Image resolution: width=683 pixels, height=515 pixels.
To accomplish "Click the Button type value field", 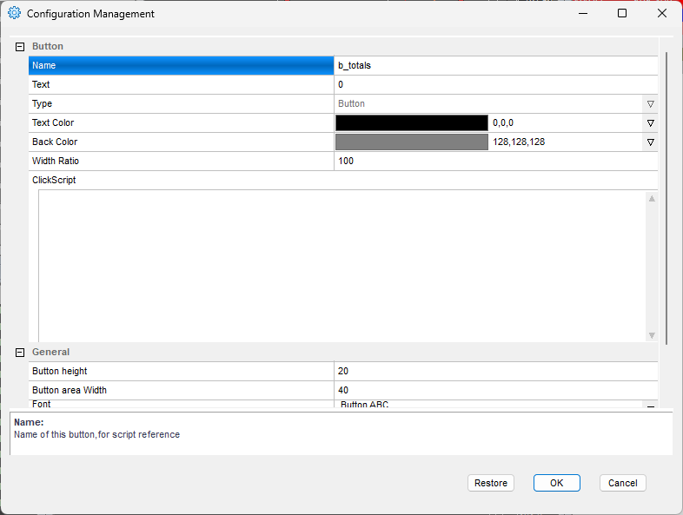I will [x=487, y=103].
